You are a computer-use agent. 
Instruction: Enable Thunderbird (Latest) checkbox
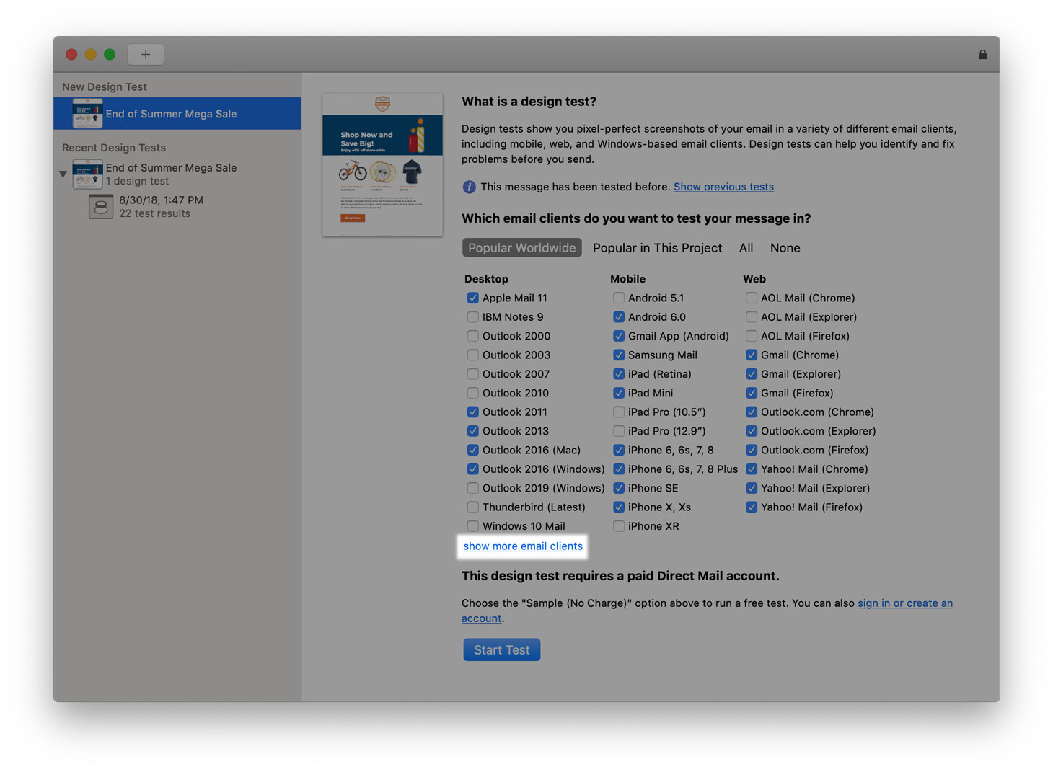[x=473, y=507]
